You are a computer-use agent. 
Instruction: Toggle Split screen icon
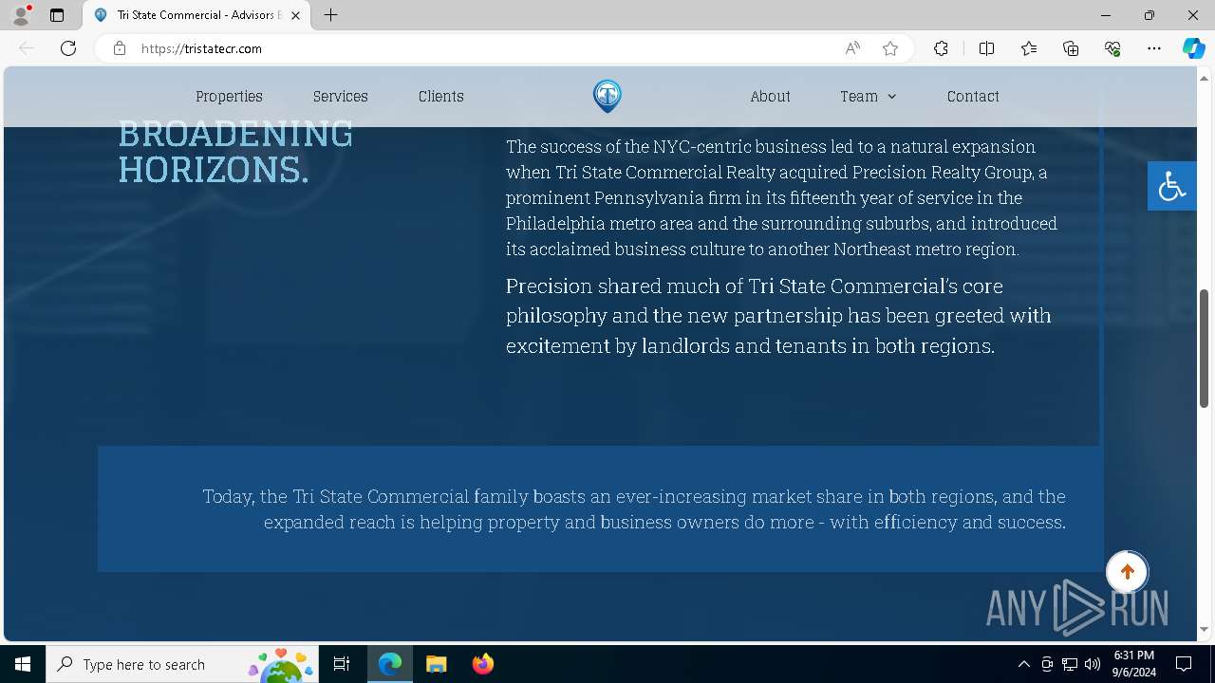click(x=986, y=48)
